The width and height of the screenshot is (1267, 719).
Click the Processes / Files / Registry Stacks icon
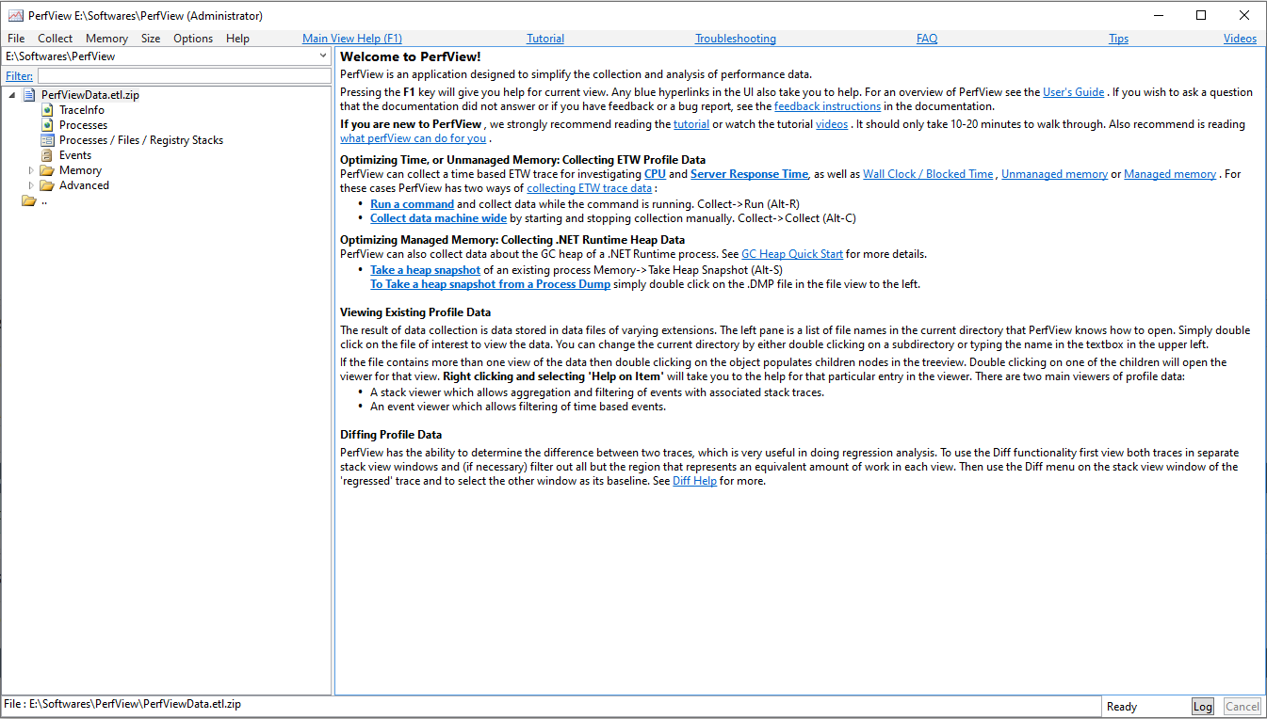tap(47, 140)
